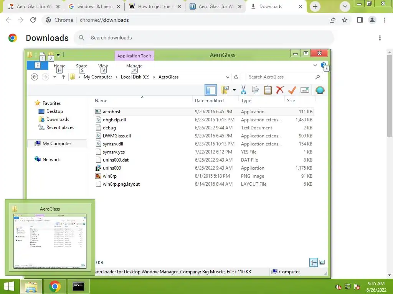Screen dimensions: 393x294
Task: Open the Home ribbon tab
Action: click(59, 66)
